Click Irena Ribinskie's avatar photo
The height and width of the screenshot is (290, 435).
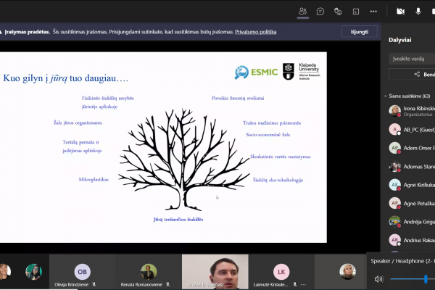[x=395, y=111]
